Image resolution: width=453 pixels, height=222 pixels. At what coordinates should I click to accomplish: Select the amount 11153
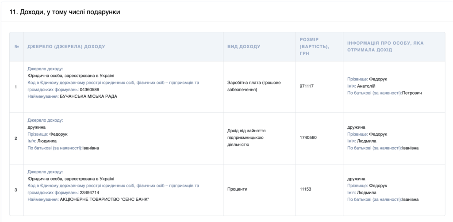306,189
